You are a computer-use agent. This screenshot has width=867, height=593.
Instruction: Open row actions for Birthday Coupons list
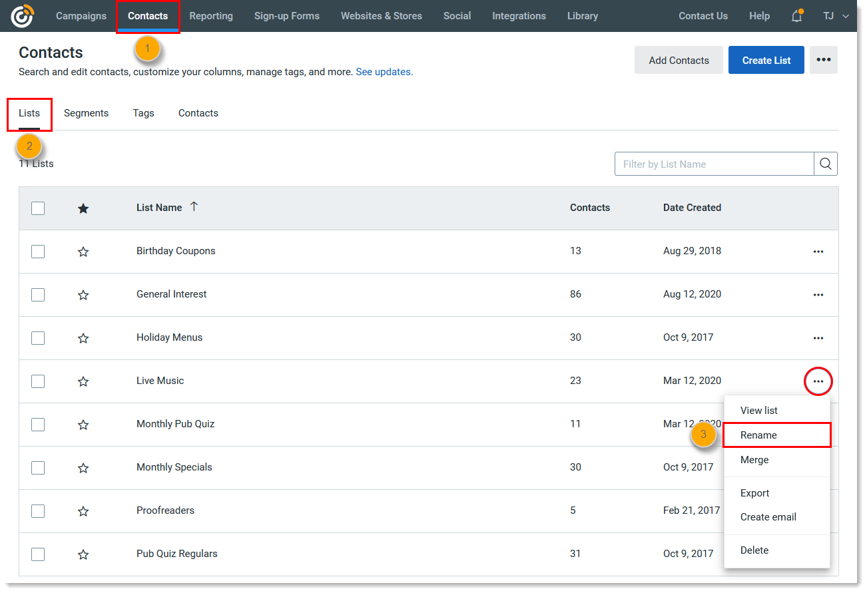(818, 251)
